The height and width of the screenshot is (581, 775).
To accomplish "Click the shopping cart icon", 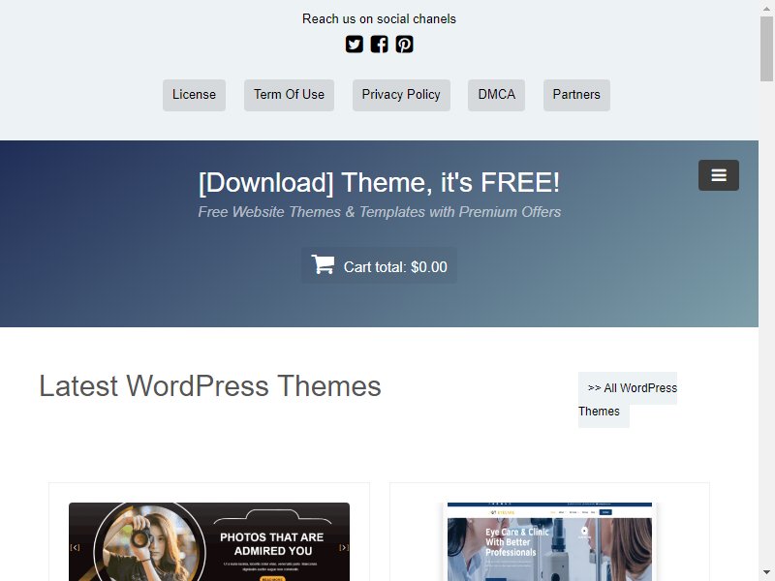I will 323,264.
